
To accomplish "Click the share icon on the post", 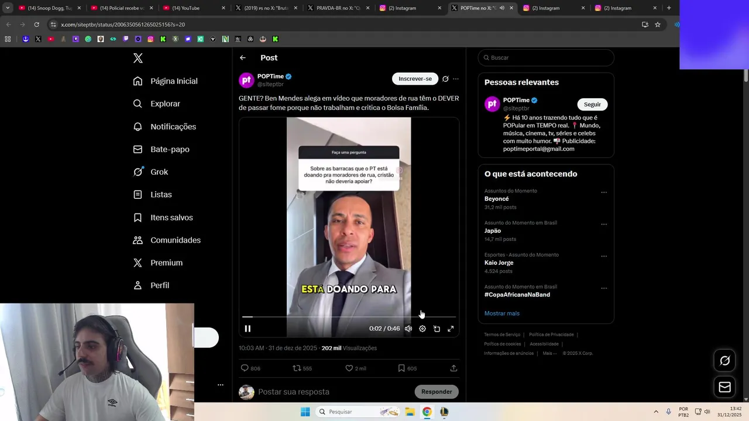I will coord(453,368).
